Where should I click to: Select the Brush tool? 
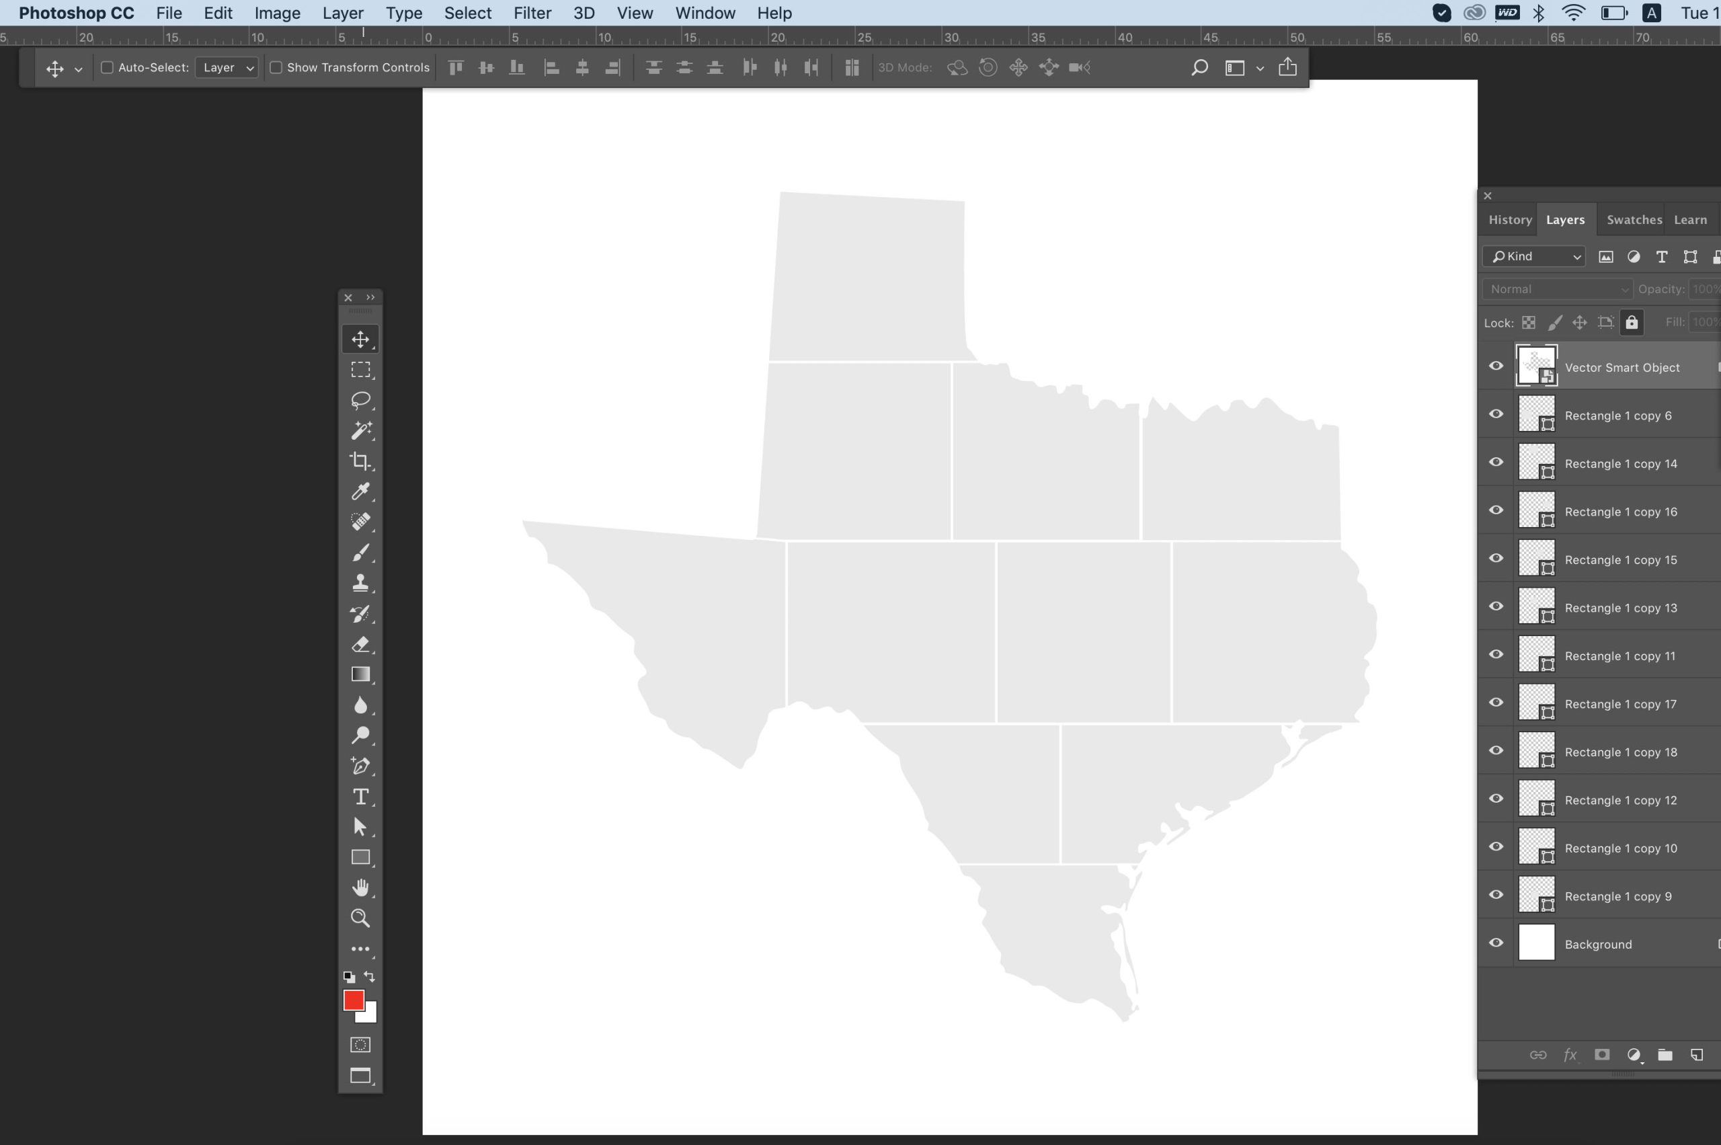[x=360, y=553]
